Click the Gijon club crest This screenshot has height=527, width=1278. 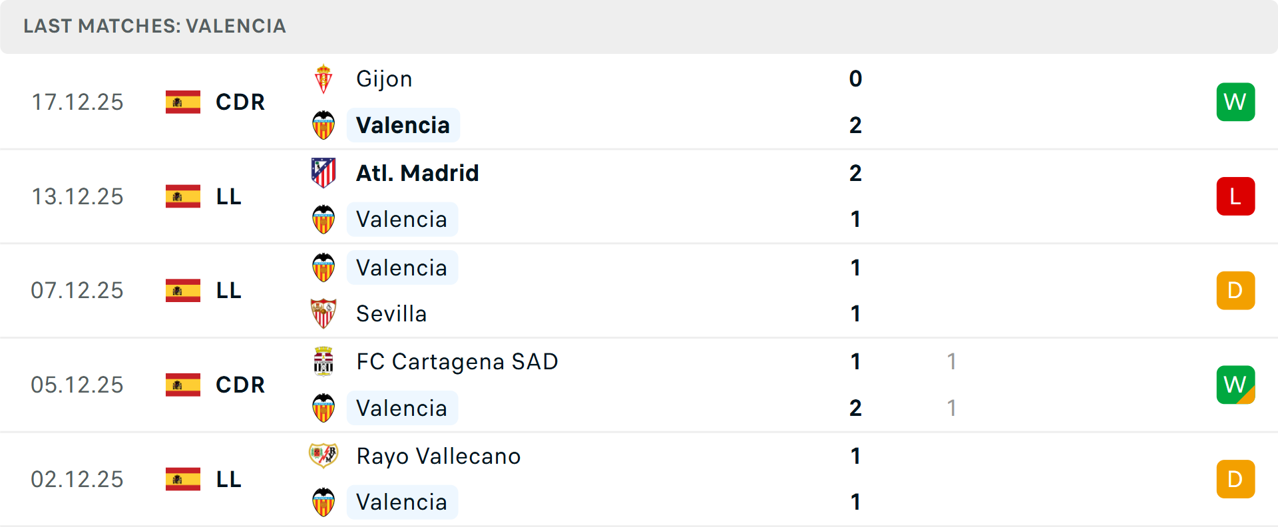tap(323, 79)
